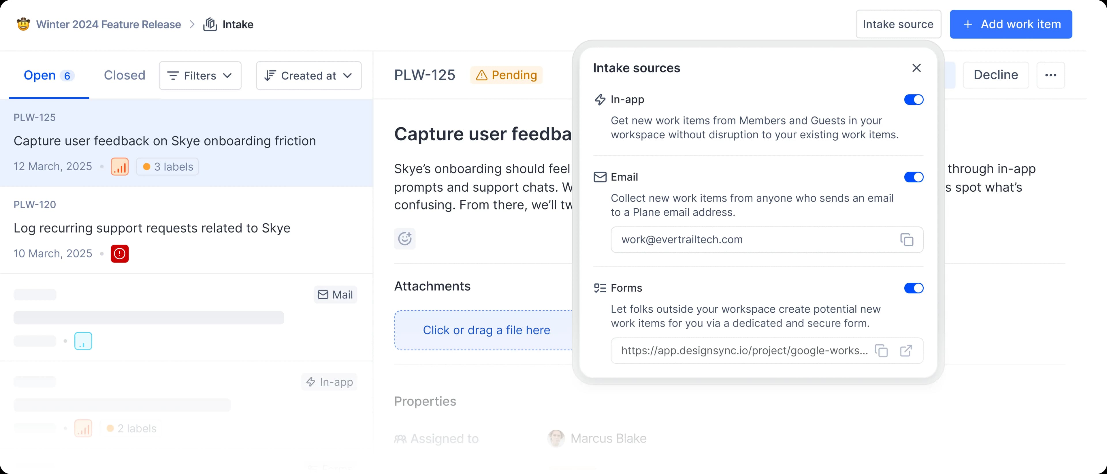Decline the PLW-125 work item
Image resolution: width=1107 pixels, height=474 pixels.
click(996, 75)
